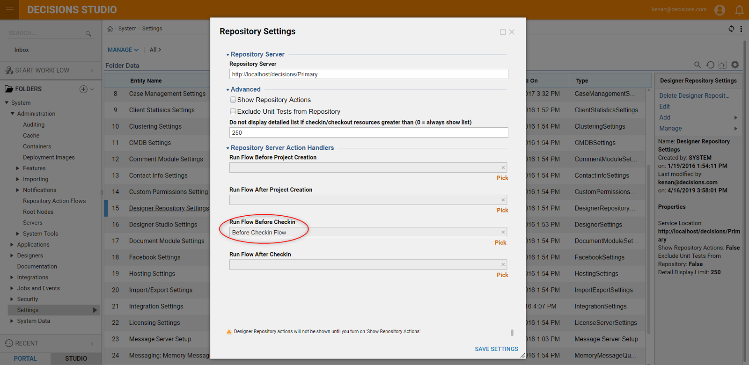Click the folder data search icon

coord(698,65)
